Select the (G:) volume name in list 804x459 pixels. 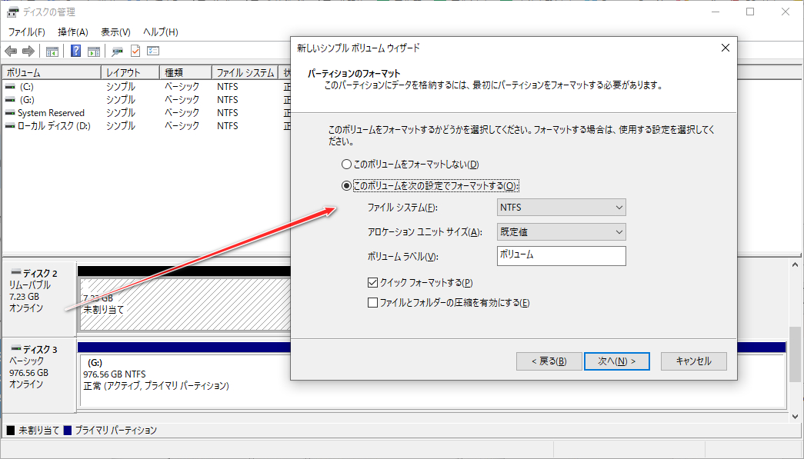[x=27, y=99]
